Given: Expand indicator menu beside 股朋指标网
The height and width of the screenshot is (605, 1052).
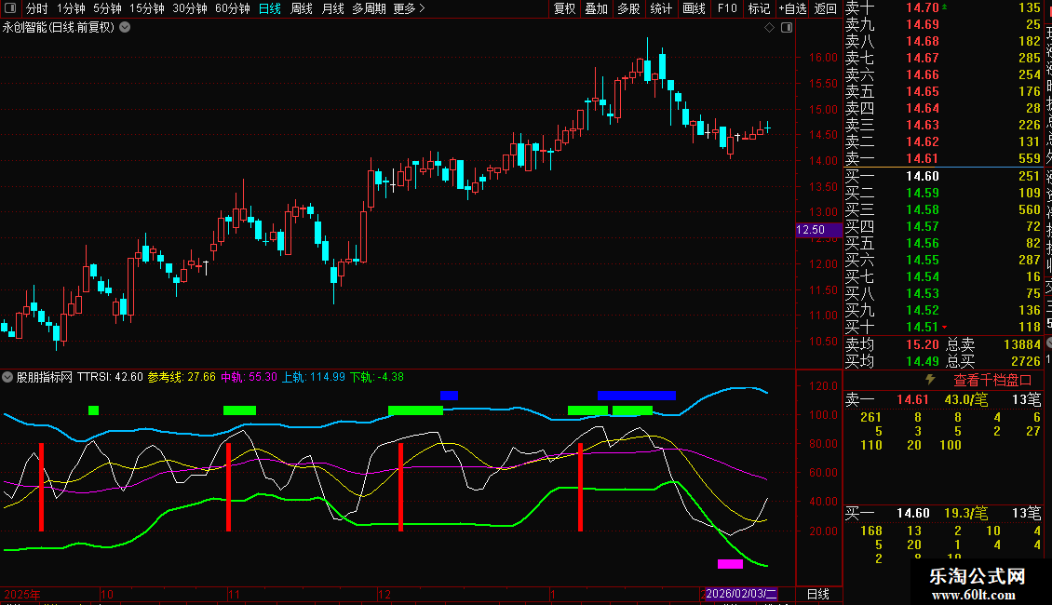Looking at the screenshot, I should 8,377.
